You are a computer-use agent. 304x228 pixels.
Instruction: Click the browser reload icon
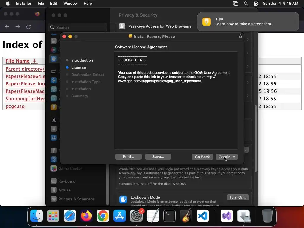28,27
